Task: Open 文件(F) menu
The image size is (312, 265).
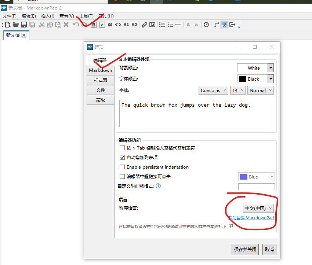Action: (9, 16)
